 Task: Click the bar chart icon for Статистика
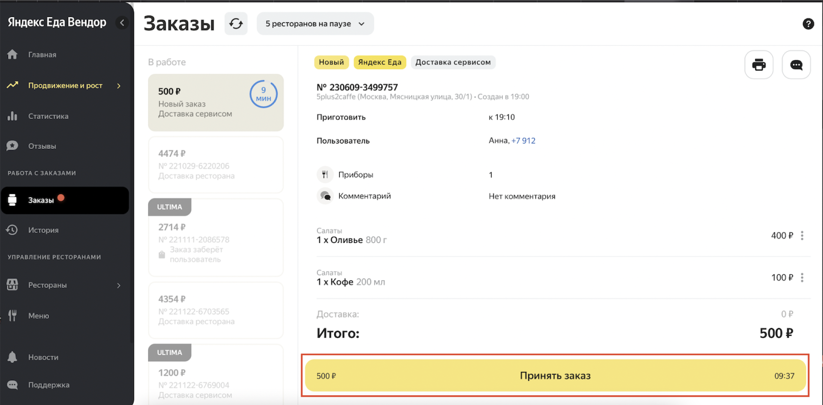pyautogui.click(x=13, y=116)
